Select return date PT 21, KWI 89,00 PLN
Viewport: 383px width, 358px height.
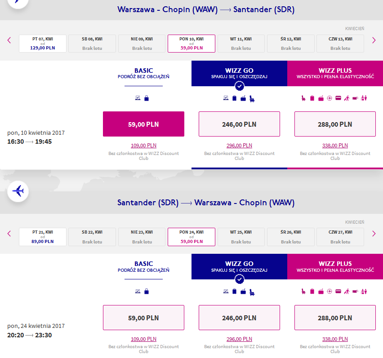(43, 237)
